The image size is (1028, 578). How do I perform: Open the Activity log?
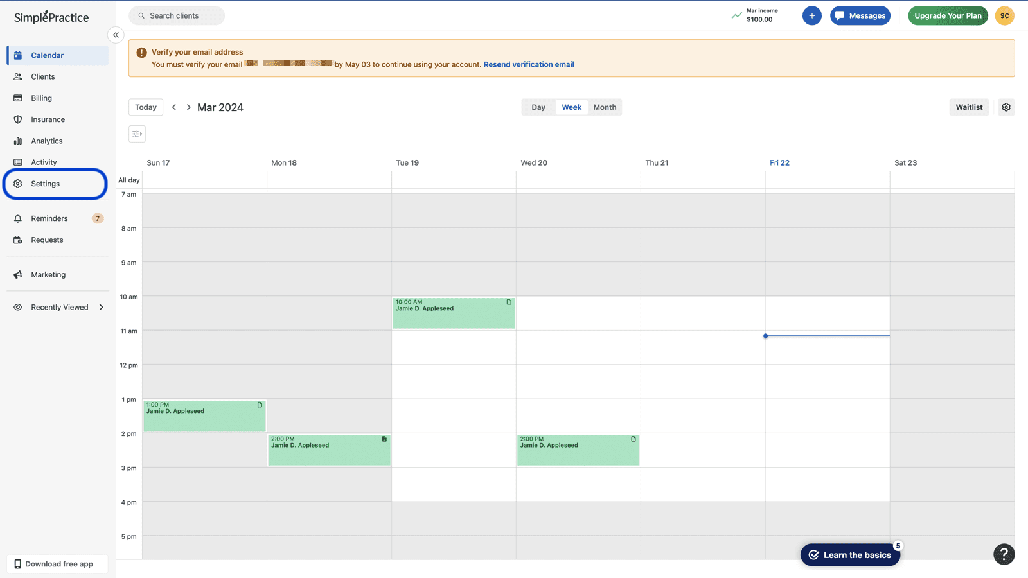tap(43, 162)
